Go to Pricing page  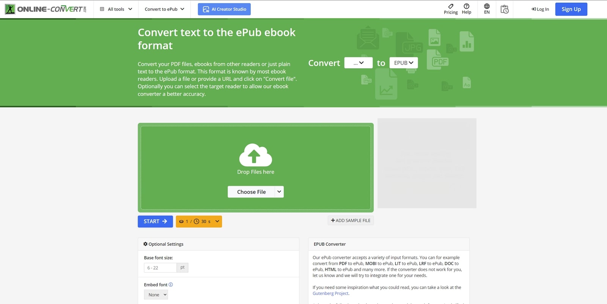click(451, 9)
